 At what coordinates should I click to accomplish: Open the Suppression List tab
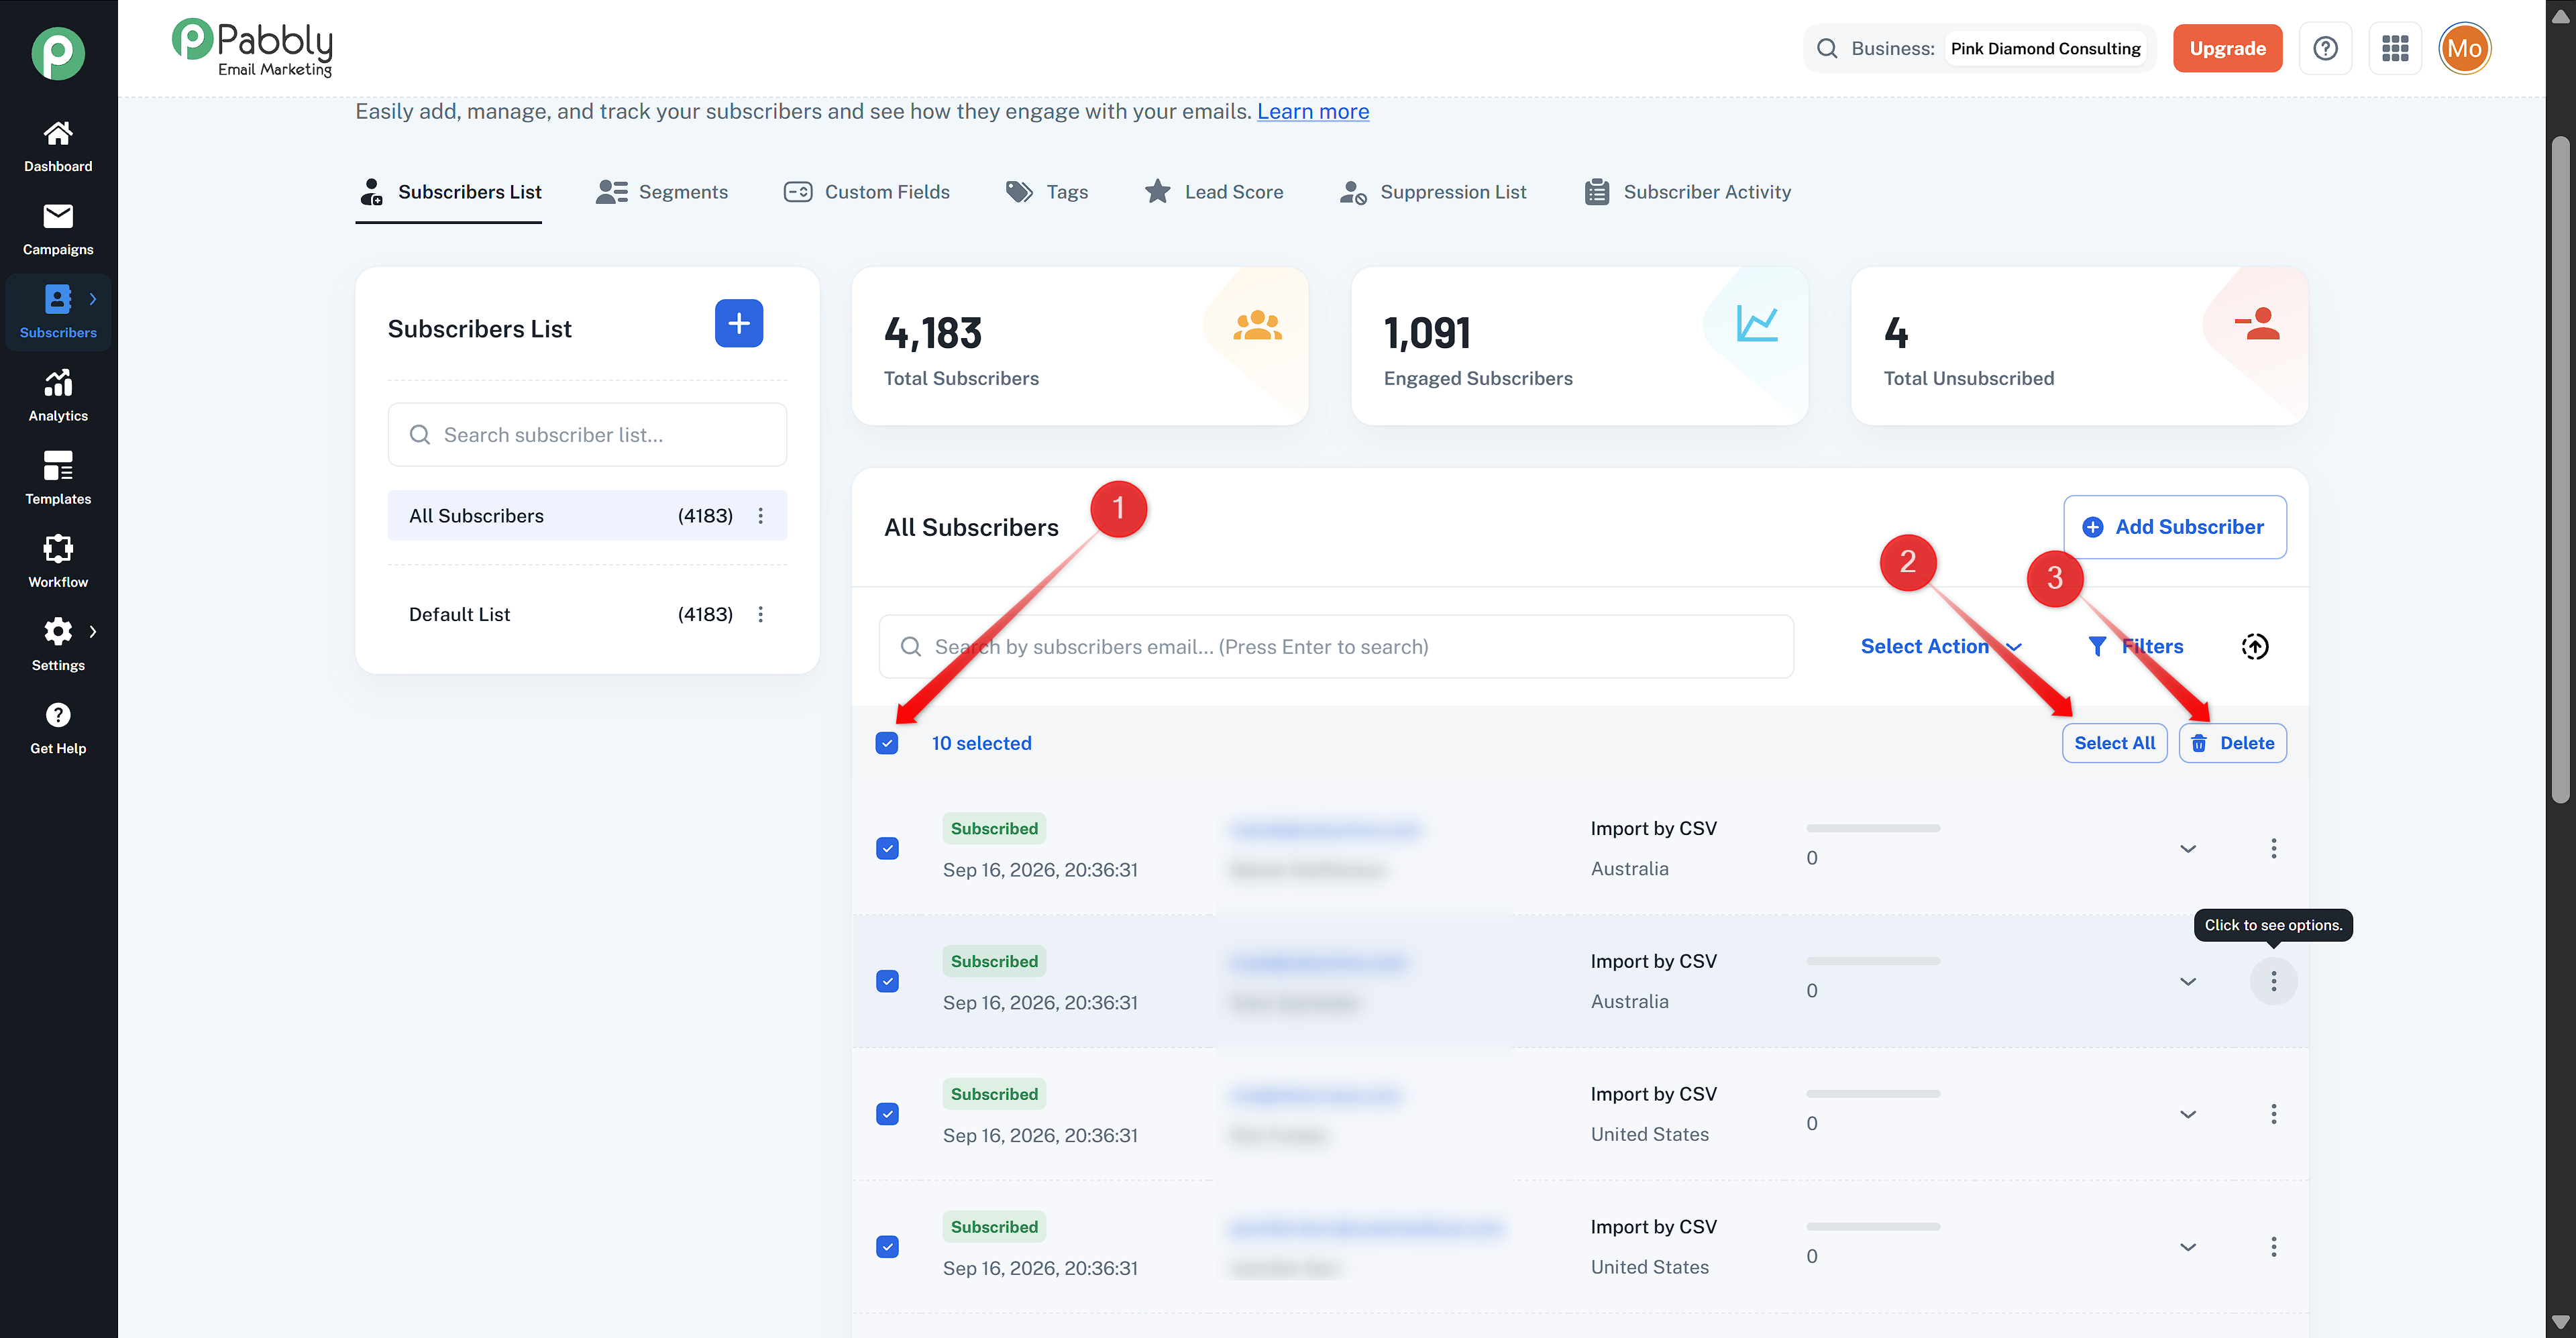point(1433,192)
